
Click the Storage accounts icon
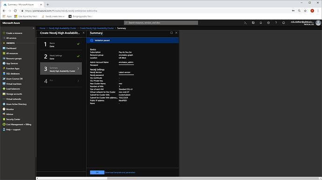(4, 94)
